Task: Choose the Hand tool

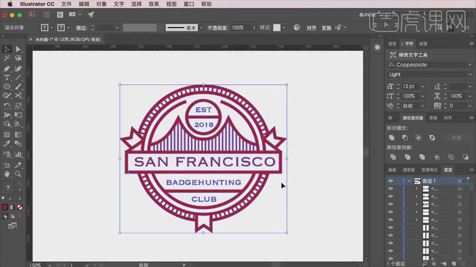Action: (x=7, y=174)
